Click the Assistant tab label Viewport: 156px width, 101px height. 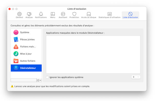(63, 17)
